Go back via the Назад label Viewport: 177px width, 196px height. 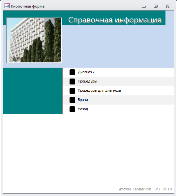83,109
